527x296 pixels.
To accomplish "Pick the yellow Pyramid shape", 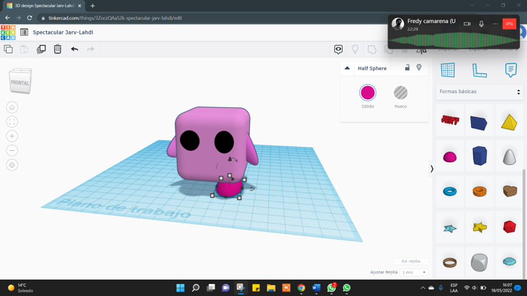I will pyautogui.click(x=509, y=122).
